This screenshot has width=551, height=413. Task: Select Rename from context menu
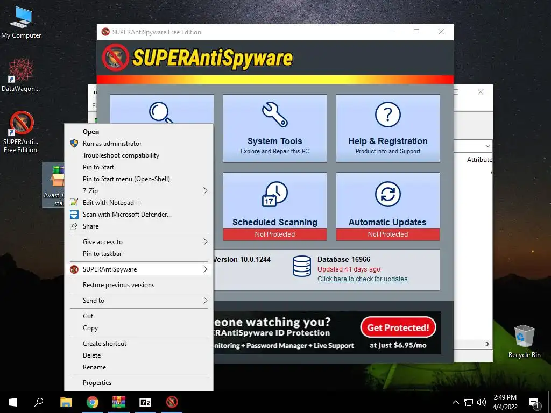coord(138,367)
